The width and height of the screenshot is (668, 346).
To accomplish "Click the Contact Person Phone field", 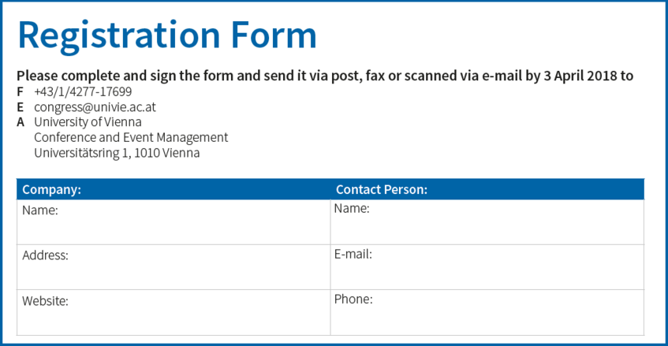I will click(487, 313).
